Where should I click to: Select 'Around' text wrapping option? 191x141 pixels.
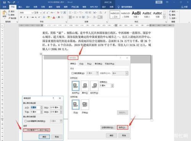85,105
